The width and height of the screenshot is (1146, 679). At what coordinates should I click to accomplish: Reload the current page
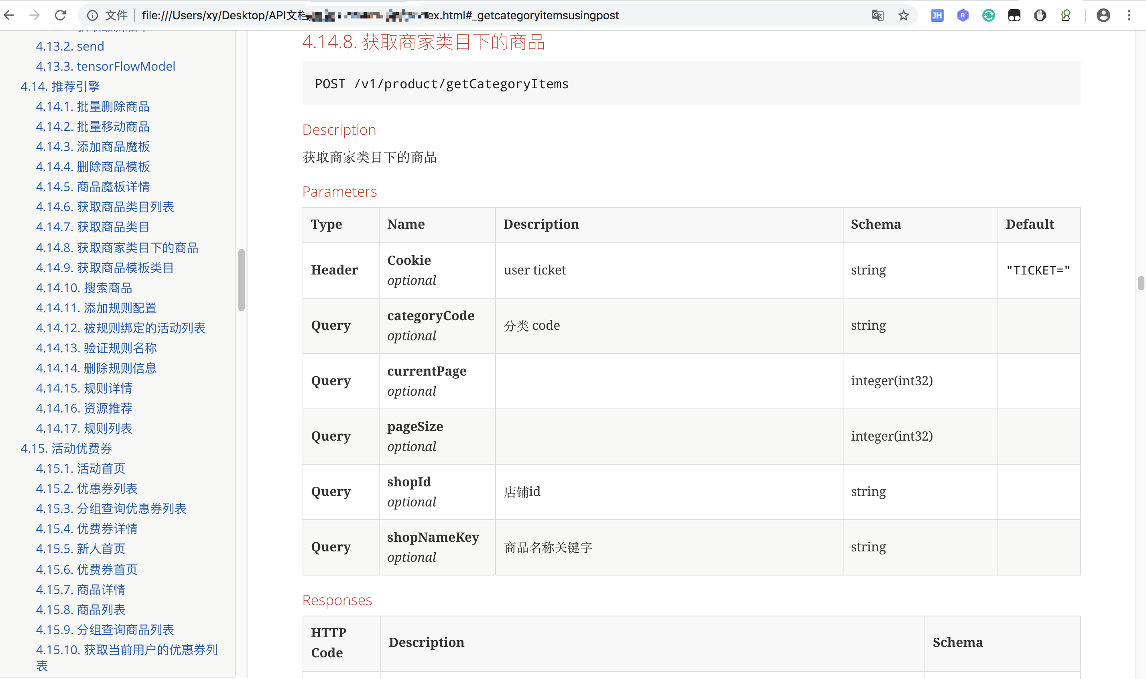61,15
